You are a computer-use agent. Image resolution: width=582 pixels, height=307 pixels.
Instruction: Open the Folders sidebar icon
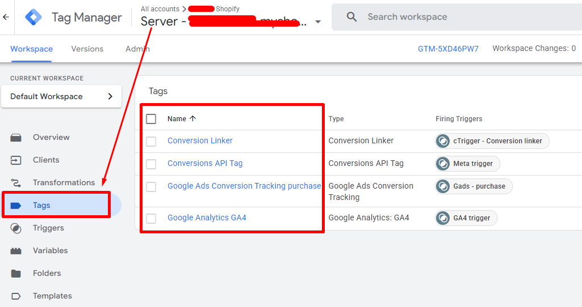point(16,273)
